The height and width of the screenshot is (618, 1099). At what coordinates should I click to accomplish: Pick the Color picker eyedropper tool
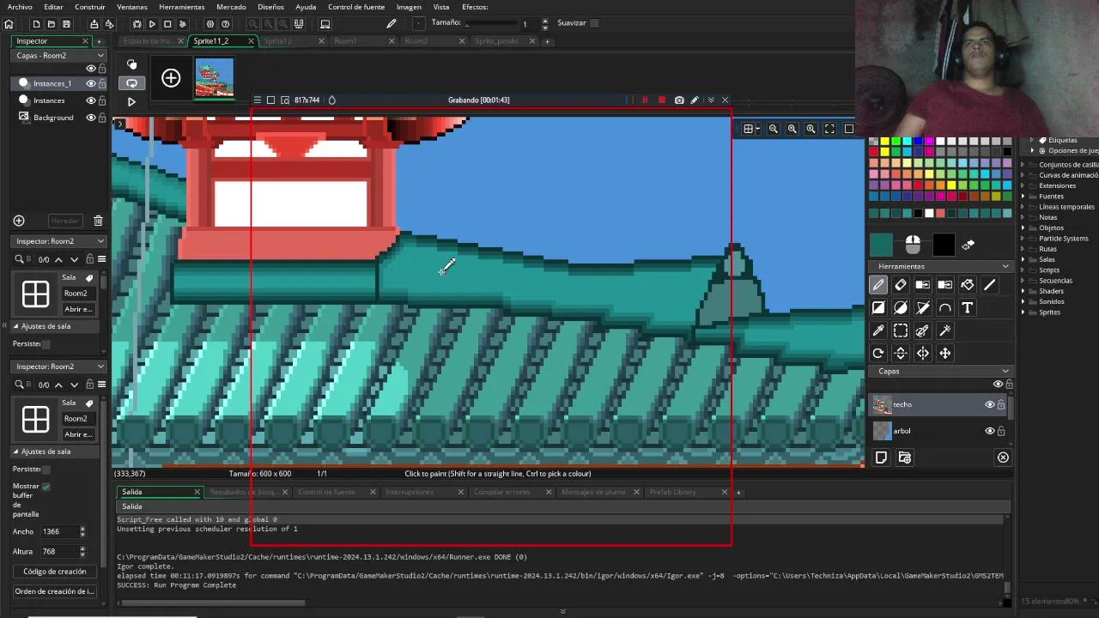tap(878, 330)
